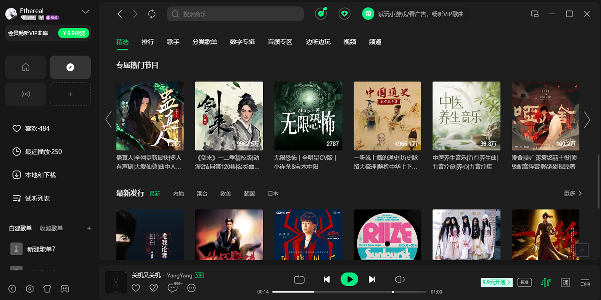Open 试听列表 trial listening list
601x300 pixels.
(31, 198)
